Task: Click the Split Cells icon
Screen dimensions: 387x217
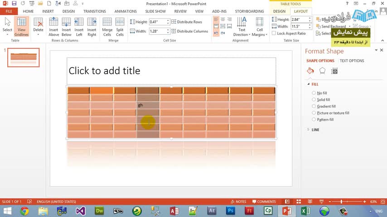Action: click(x=120, y=27)
